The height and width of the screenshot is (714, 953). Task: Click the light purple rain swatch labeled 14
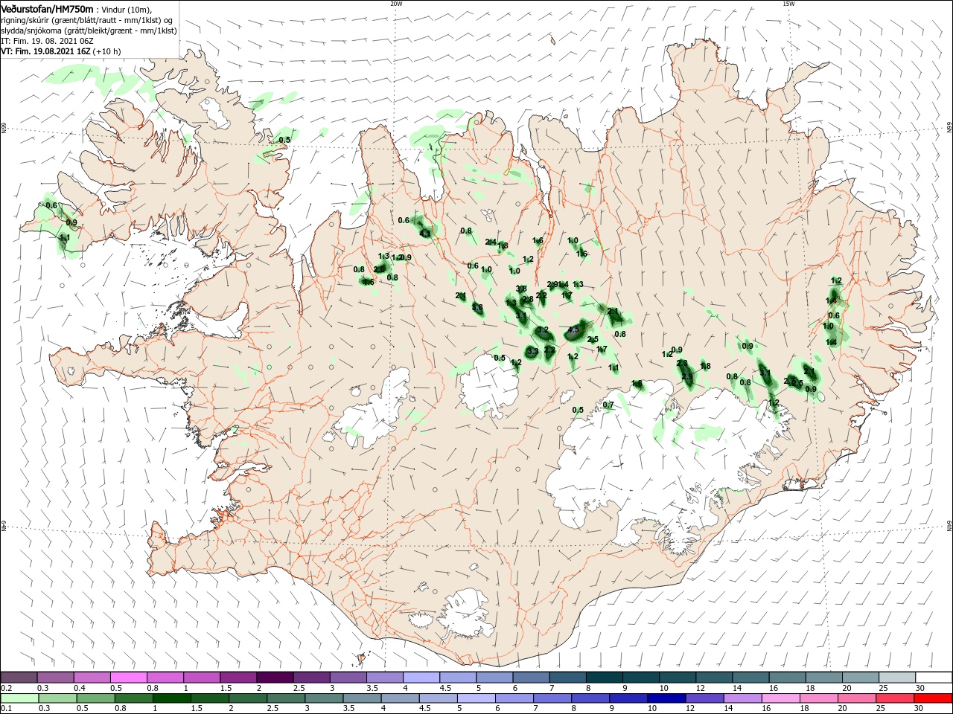click(743, 698)
